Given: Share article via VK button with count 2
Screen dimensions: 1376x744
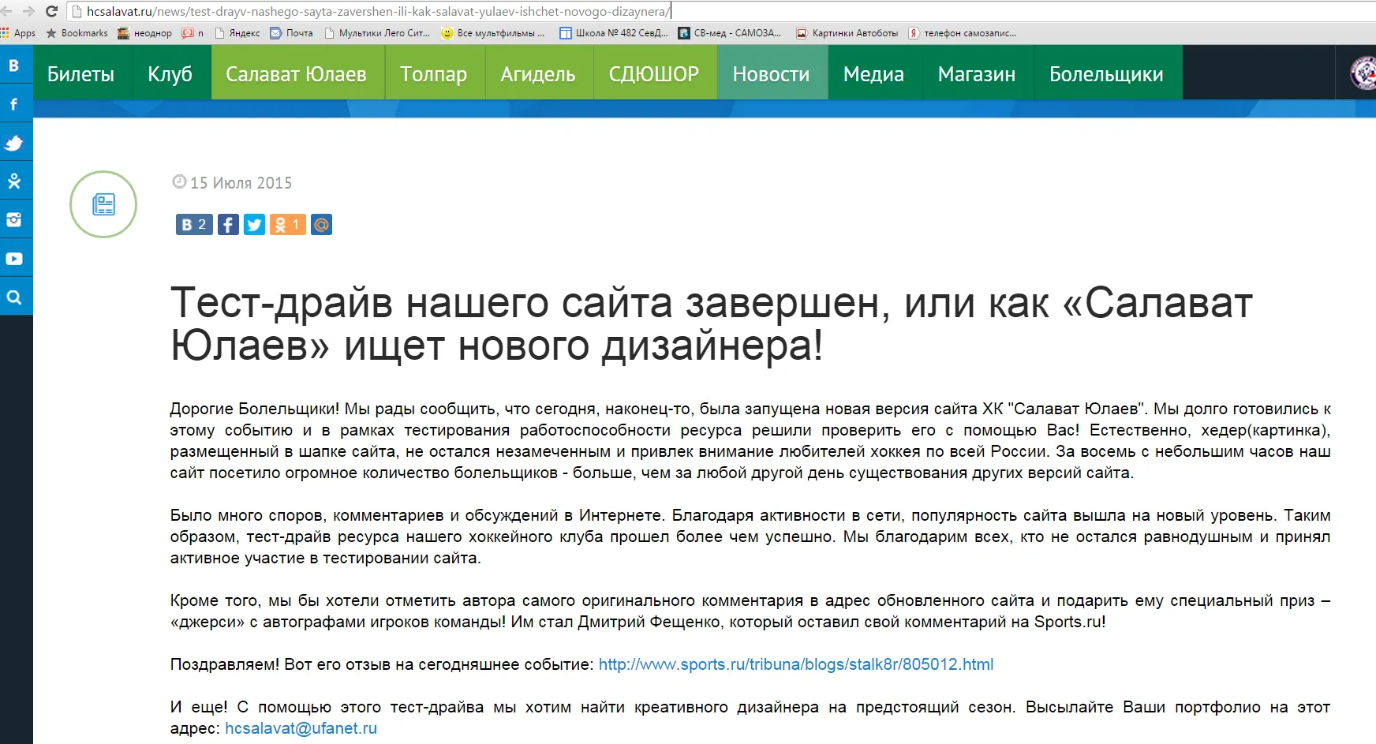Looking at the screenshot, I should tap(194, 225).
